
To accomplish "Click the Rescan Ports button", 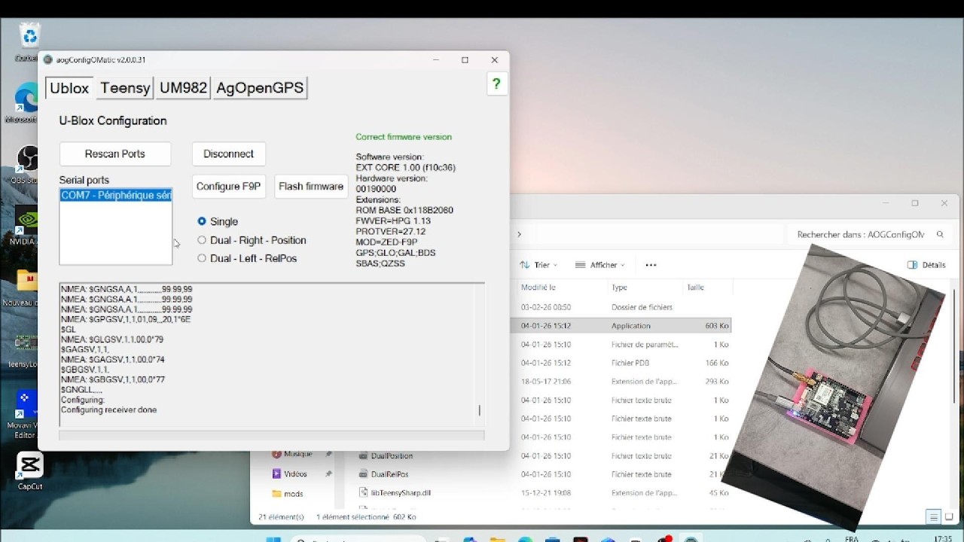I will [x=115, y=154].
